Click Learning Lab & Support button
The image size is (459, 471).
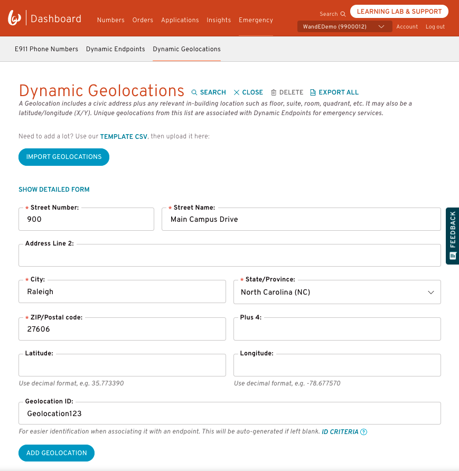tap(399, 12)
